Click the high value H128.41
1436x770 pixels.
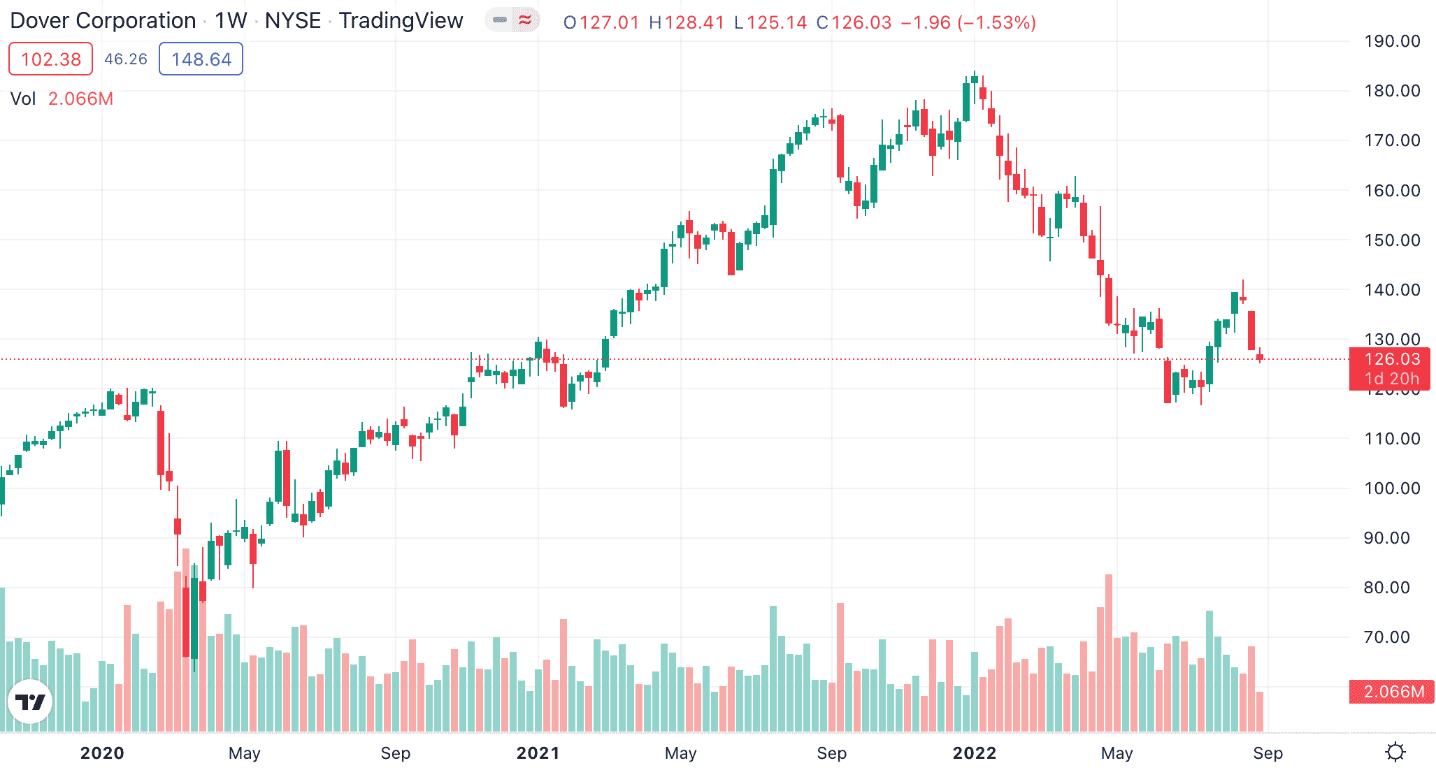[687, 22]
